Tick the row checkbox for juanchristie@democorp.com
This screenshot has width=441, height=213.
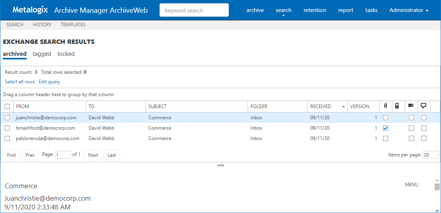pos(7,118)
